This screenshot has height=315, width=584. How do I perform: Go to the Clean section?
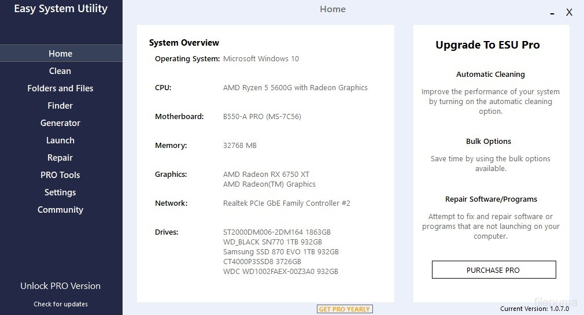pyautogui.click(x=60, y=71)
